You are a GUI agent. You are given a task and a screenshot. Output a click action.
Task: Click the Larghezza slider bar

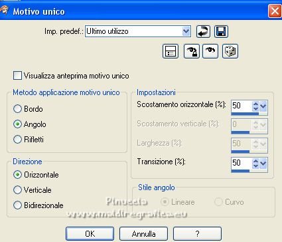click(249, 152)
